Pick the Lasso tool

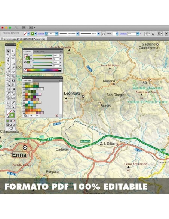point(13,55)
